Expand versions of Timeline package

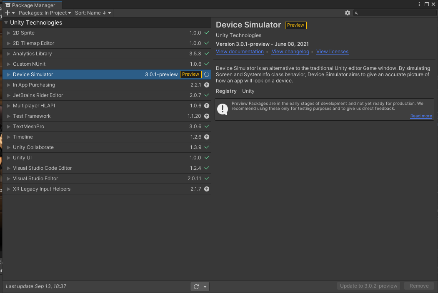pos(9,137)
